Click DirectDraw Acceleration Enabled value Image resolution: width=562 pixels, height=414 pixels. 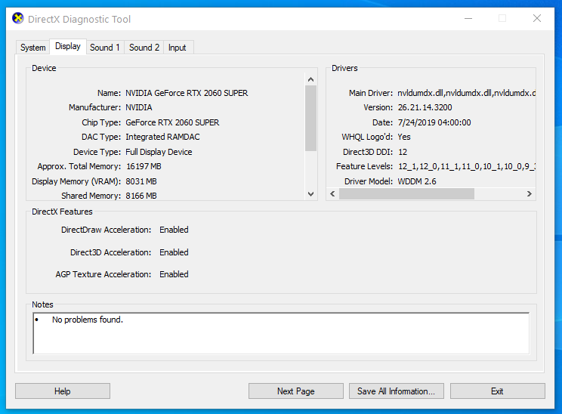(x=174, y=230)
